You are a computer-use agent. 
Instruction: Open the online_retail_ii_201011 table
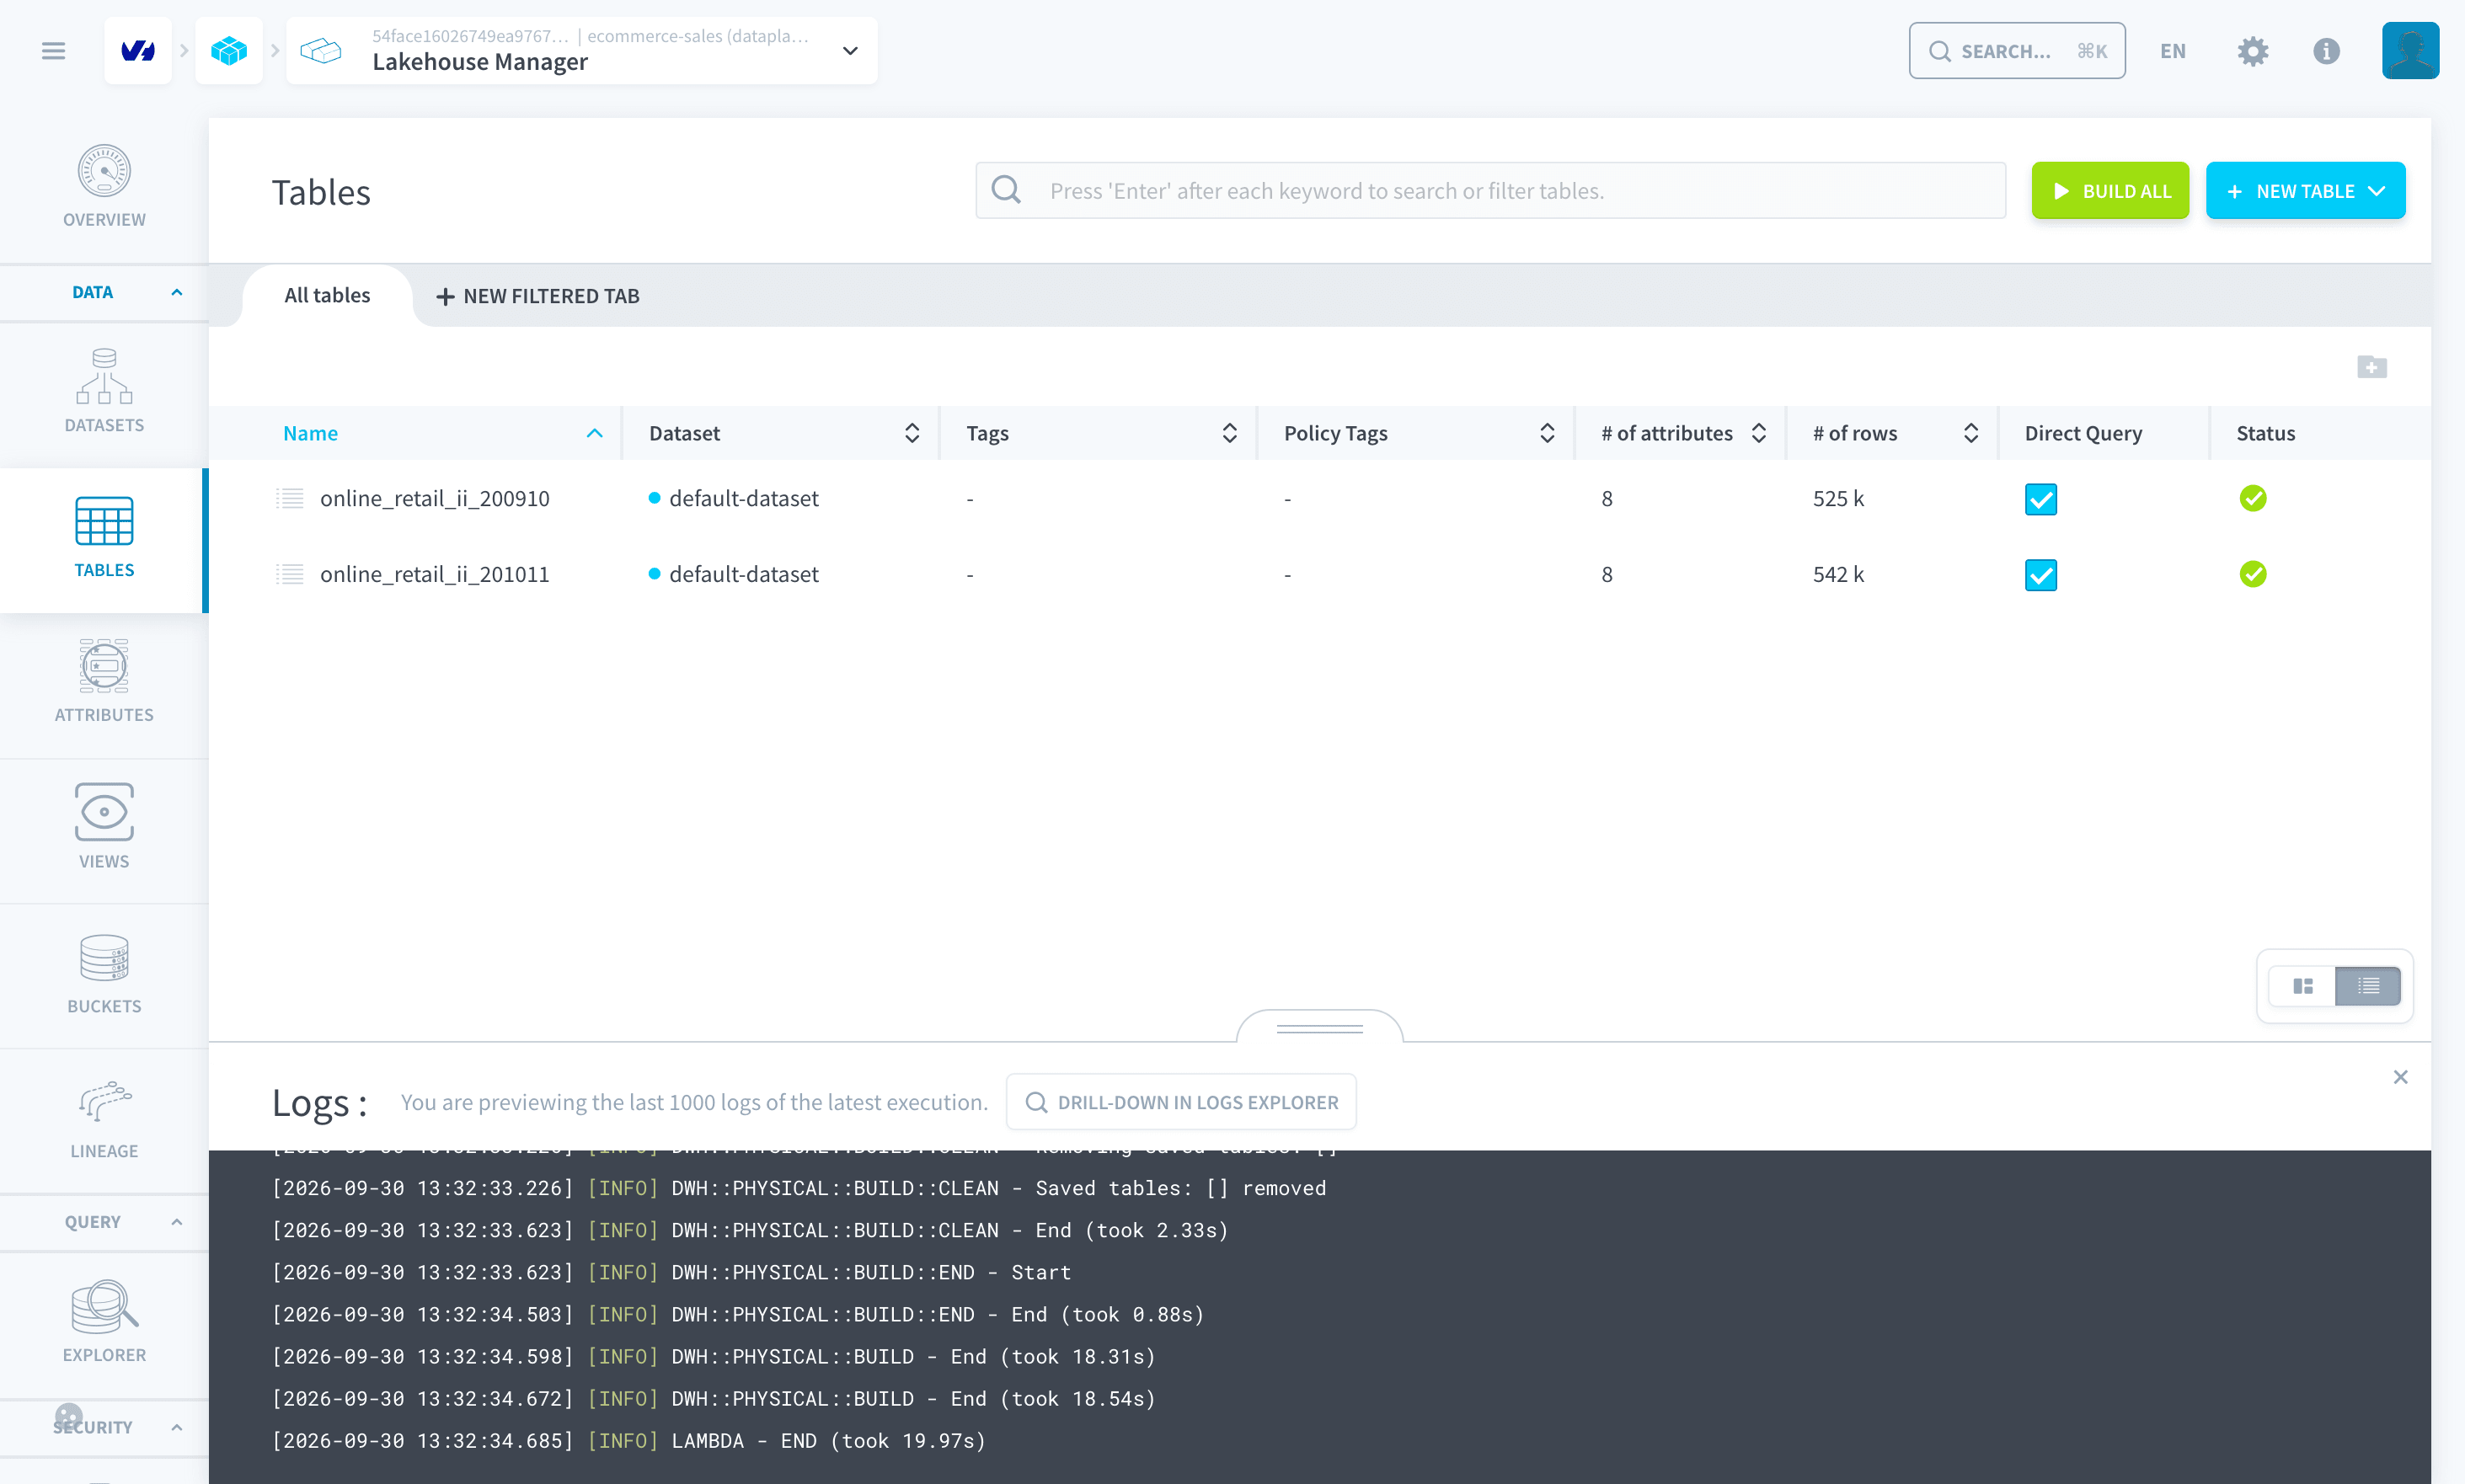(434, 574)
